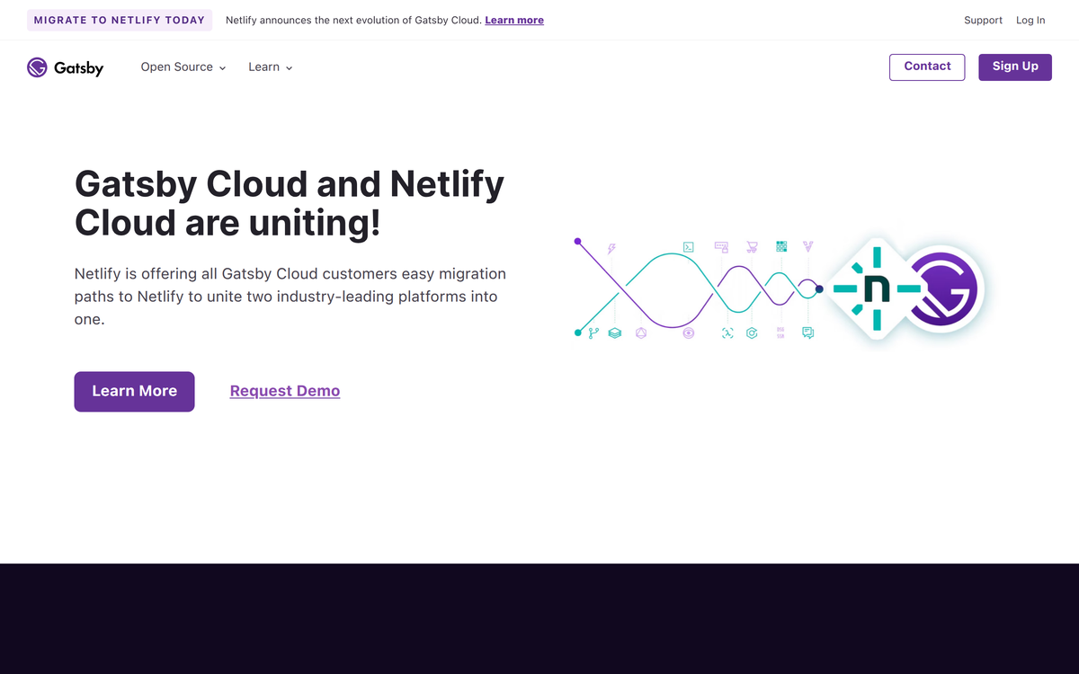
Task: Follow the banner's 'Learn more' link
Action: [x=514, y=20]
